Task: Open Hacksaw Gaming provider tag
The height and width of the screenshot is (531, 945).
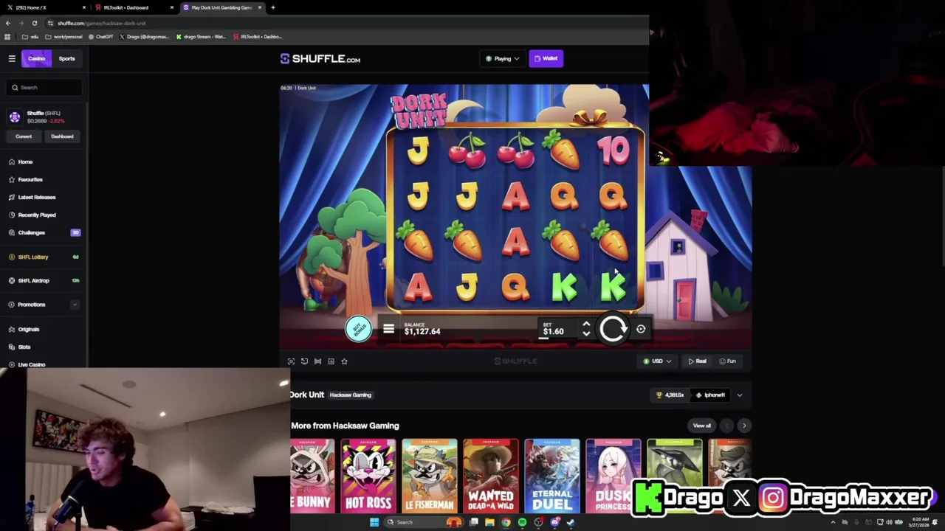Action: [350, 395]
